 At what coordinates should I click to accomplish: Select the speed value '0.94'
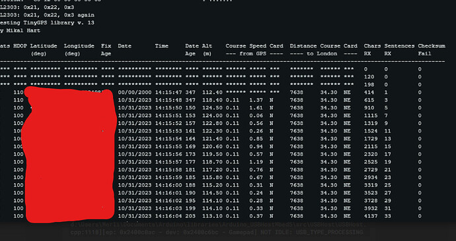[256, 146]
